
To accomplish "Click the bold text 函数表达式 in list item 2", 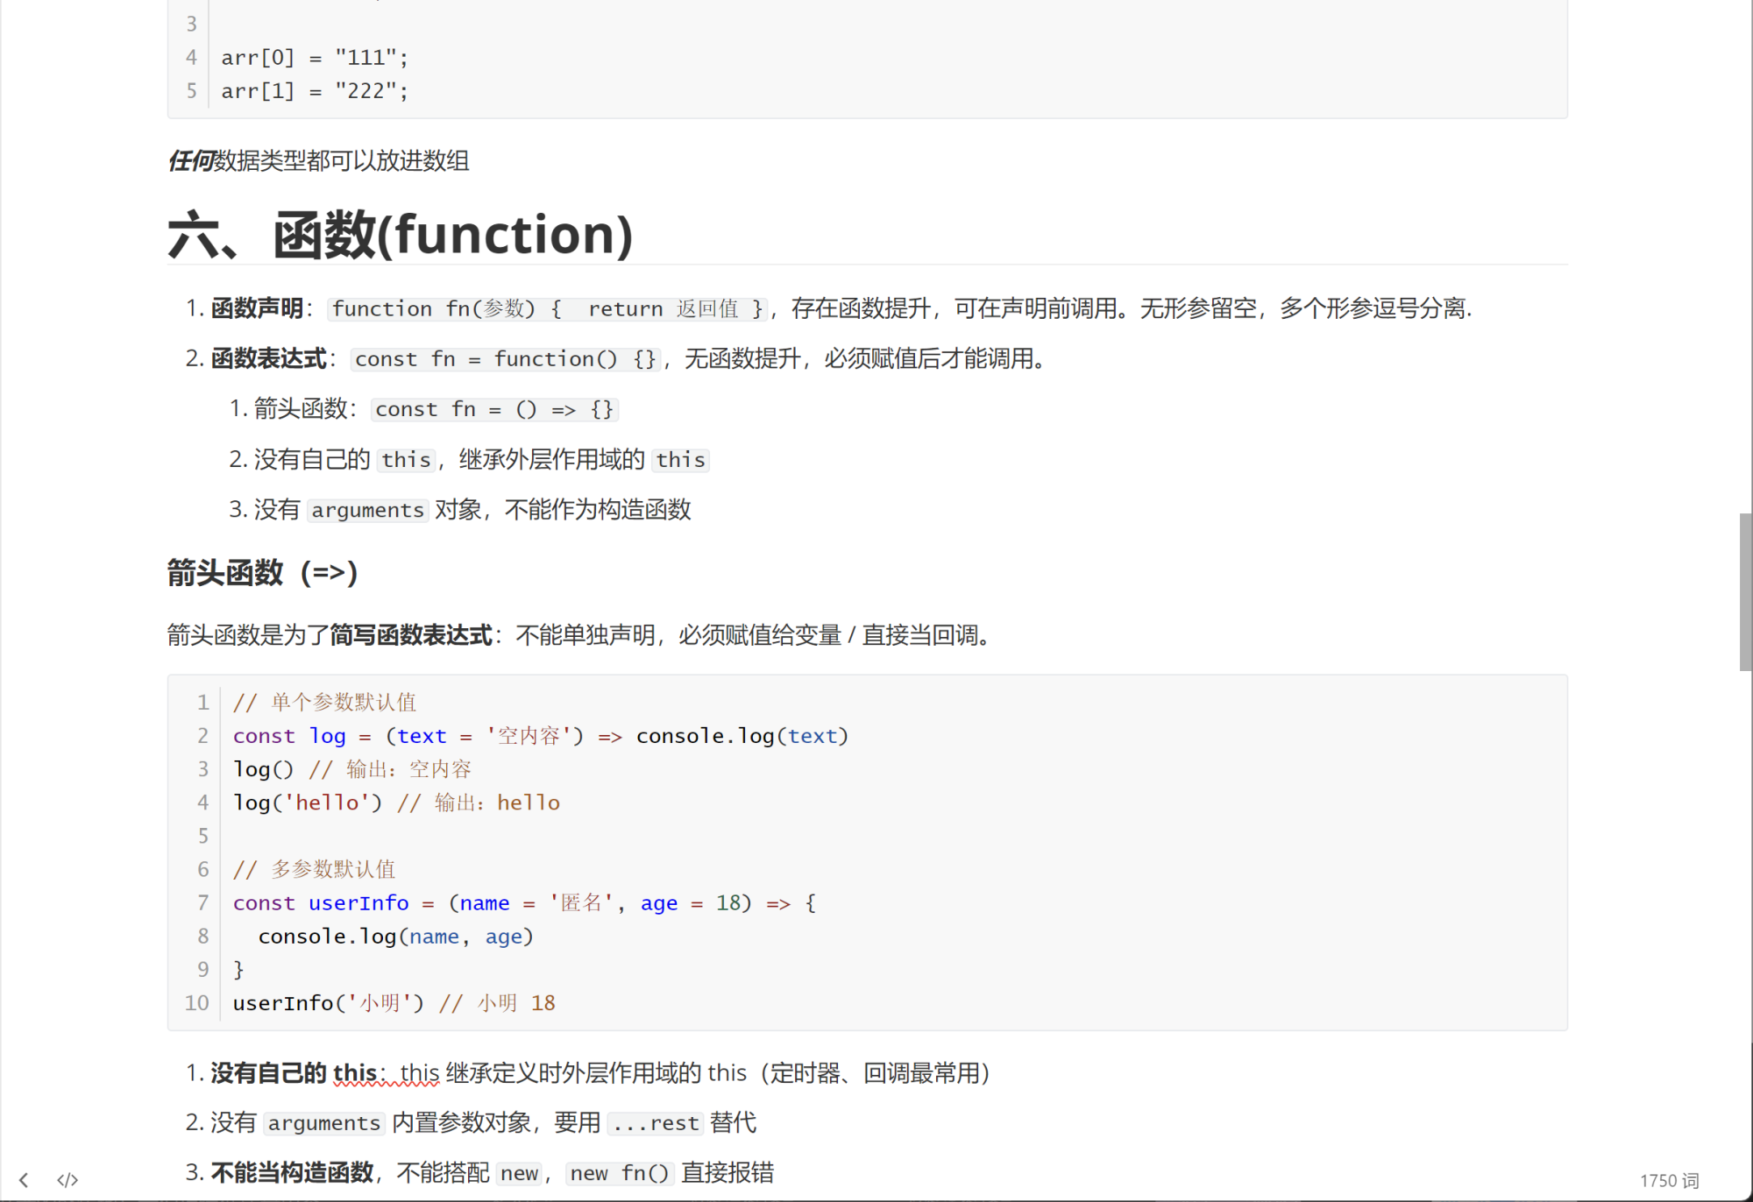I will coord(268,358).
